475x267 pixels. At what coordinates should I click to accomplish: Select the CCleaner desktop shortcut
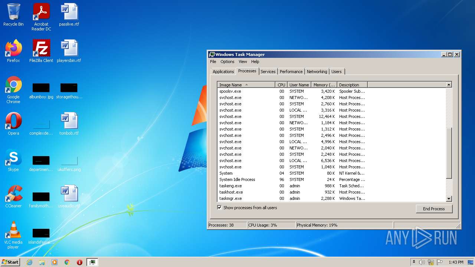(x=13, y=197)
